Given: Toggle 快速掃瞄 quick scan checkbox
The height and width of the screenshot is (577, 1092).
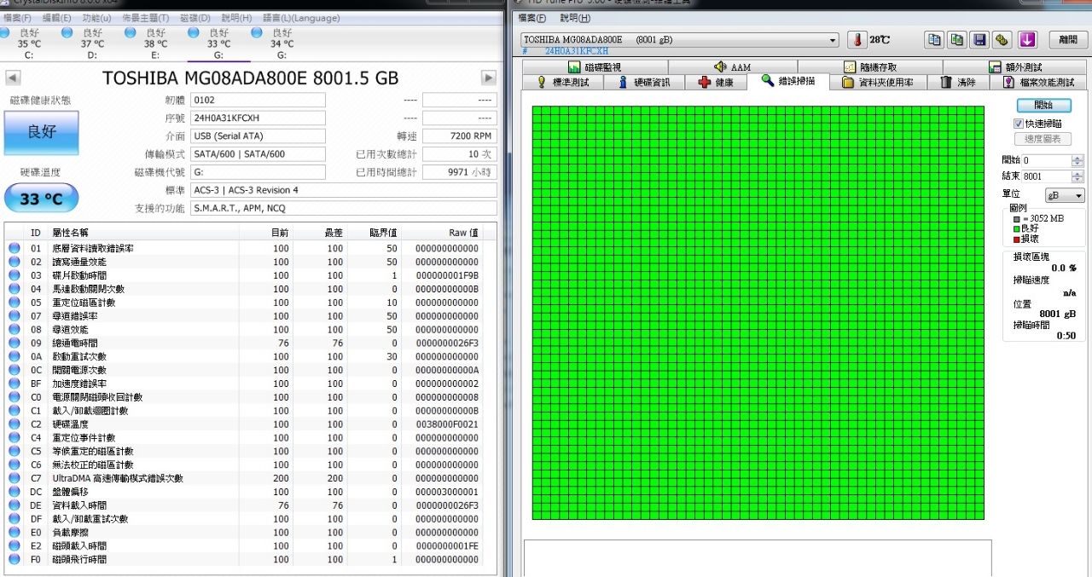Looking at the screenshot, I should click(x=1018, y=124).
